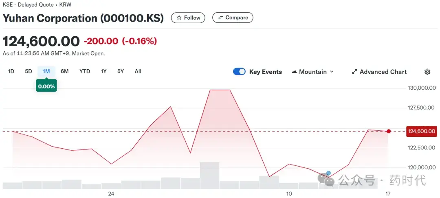
Task: Select the All time range
Action: pyautogui.click(x=138, y=71)
